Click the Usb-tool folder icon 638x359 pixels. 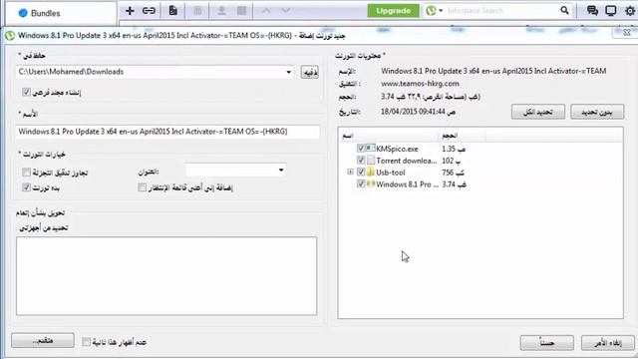[370, 173]
